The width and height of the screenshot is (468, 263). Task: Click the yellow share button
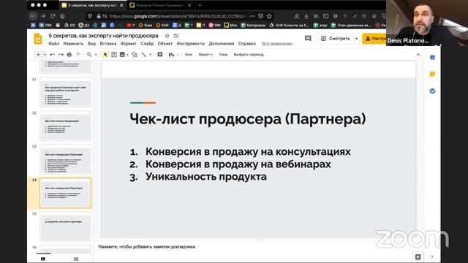pos(374,39)
